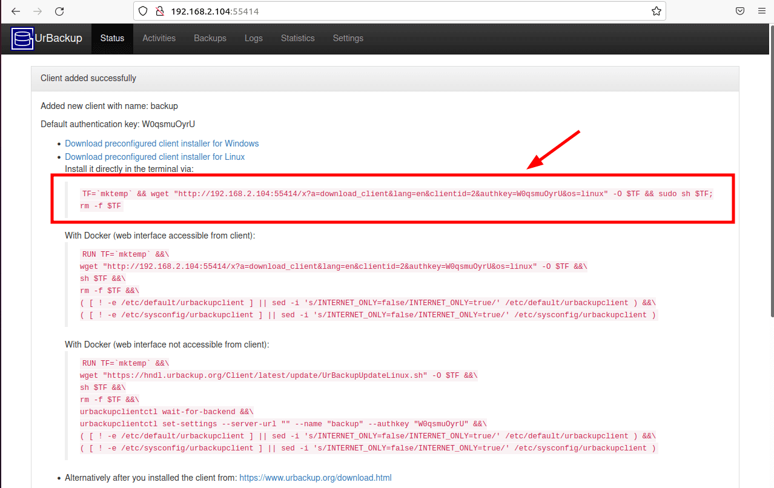774x488 pixels.
Task: Select the Logs tab
Action: coord(253,38)
